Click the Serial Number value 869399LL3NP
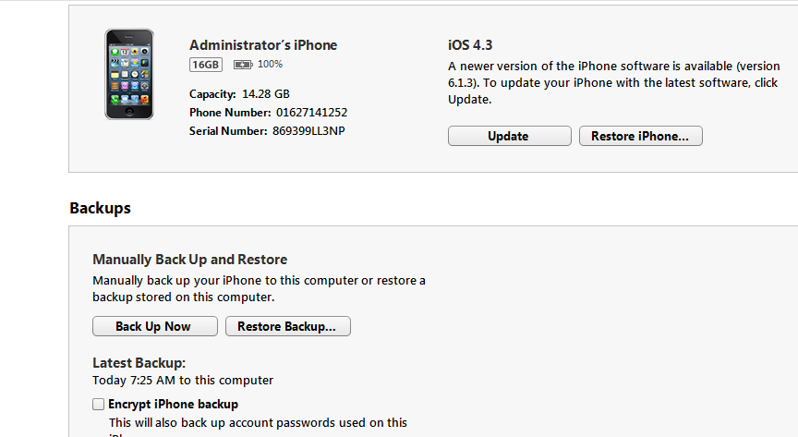The height and width of the screenshot is (437, 798). click(308, 131)
